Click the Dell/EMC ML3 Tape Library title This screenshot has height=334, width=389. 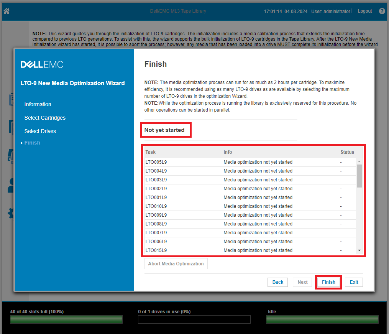click(x=178, y=11)
